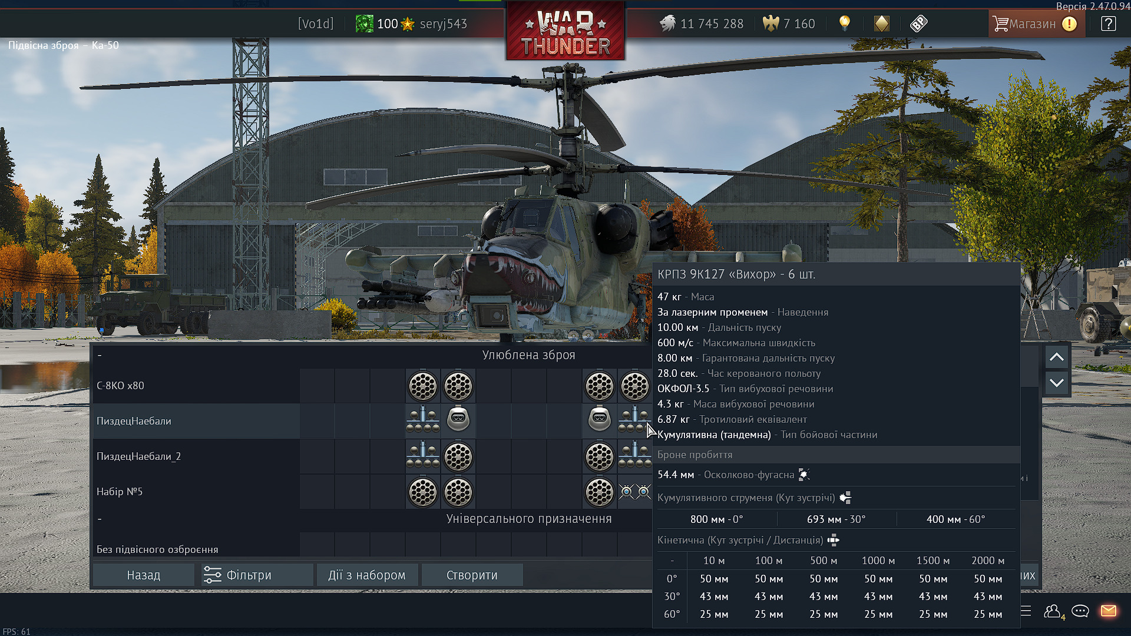
Task: Click the golden diamond icon in top bar
Action: 881,24
